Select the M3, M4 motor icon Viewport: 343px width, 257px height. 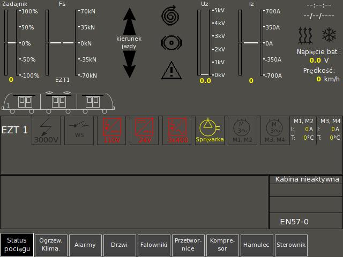[275, 131]
